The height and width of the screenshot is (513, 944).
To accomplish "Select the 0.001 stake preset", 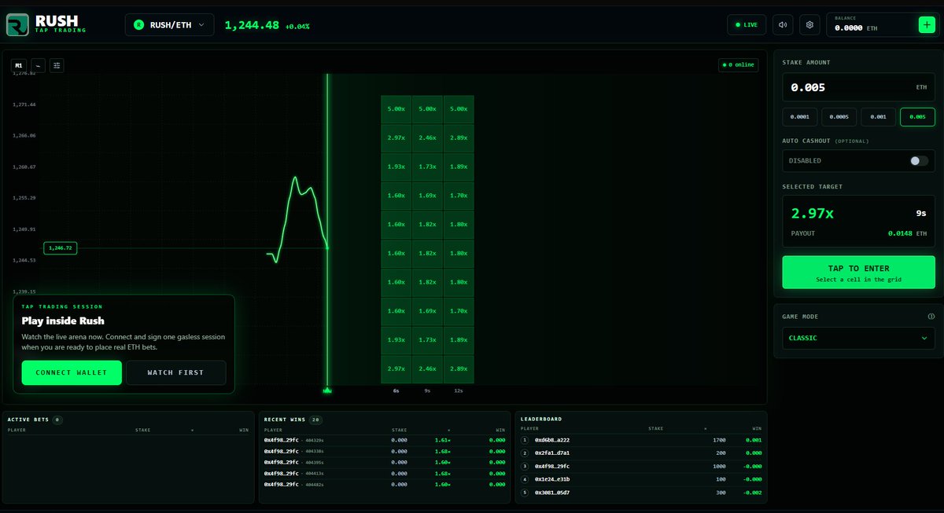I will click(x=879, y=117).
